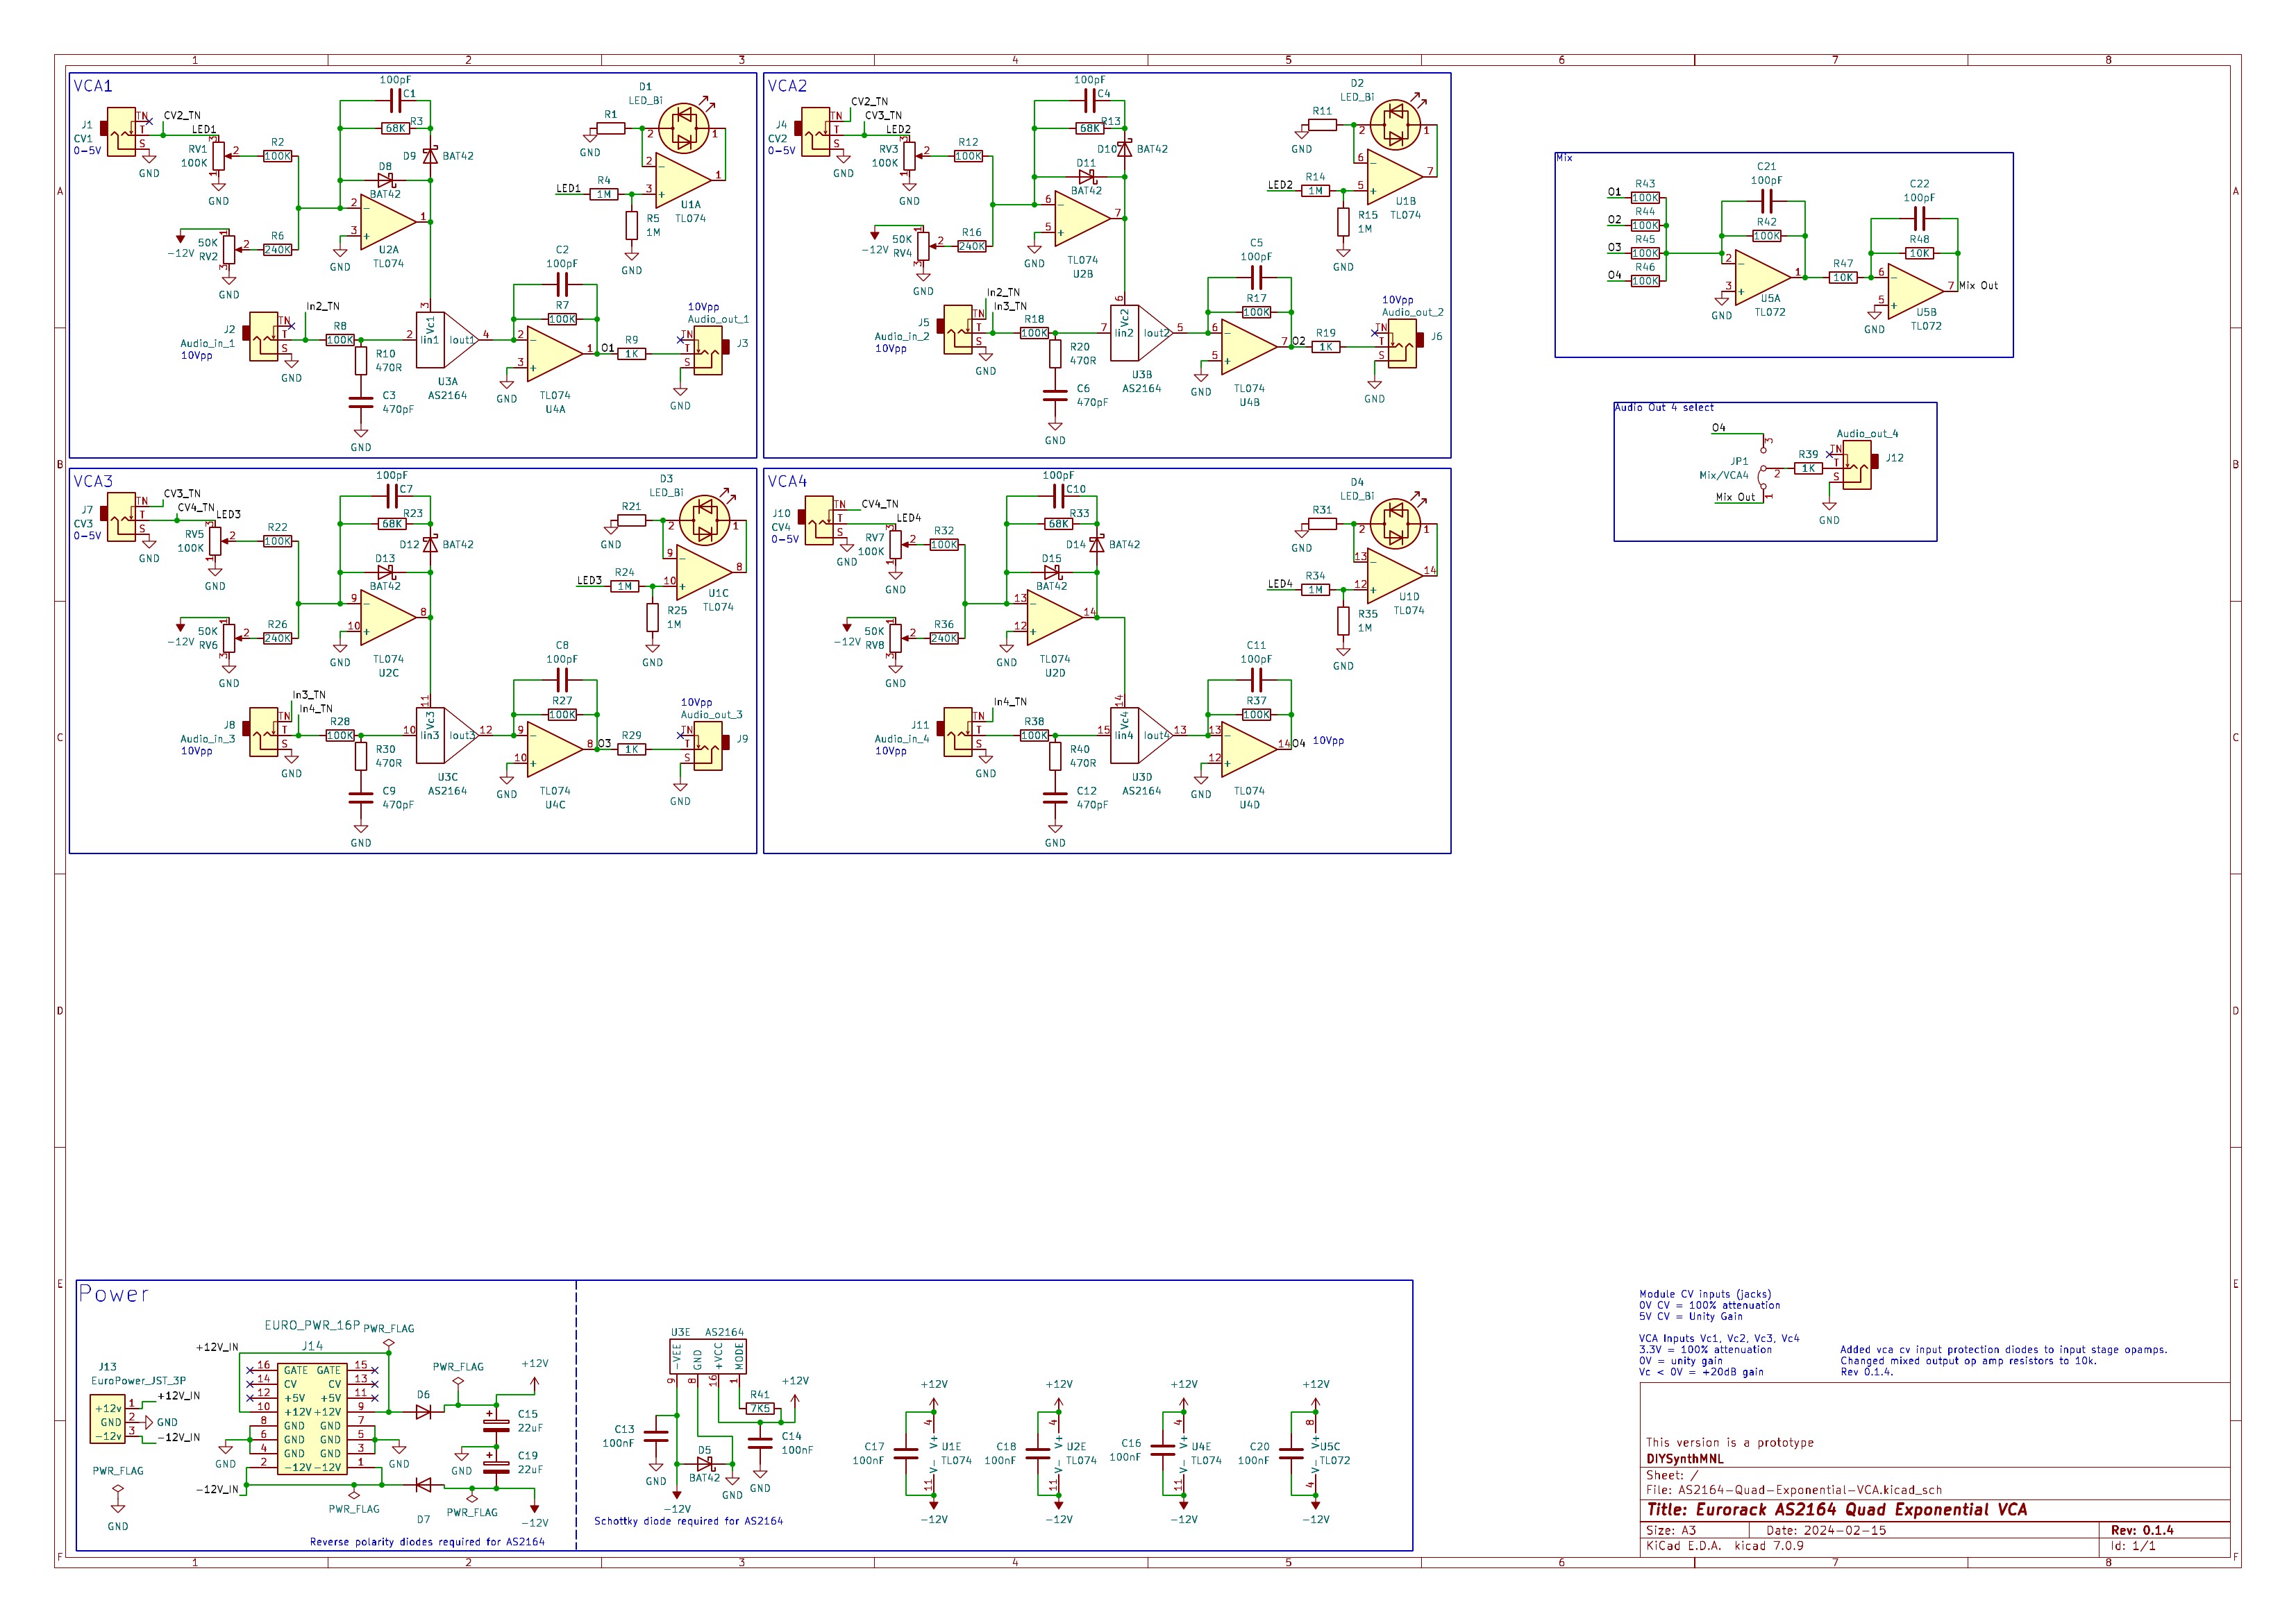Click the 'Rev 0.1.4.' changelog line

(1867, 1372)
